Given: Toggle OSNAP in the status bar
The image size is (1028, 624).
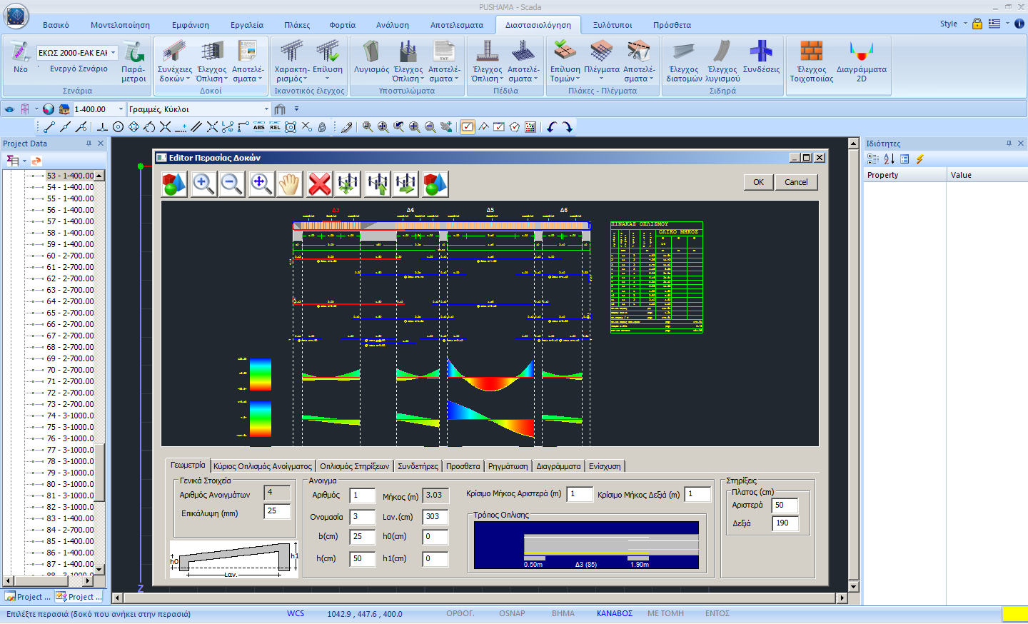Looking at the screenshot, I should pyautogui.click(x=512, y=613).
